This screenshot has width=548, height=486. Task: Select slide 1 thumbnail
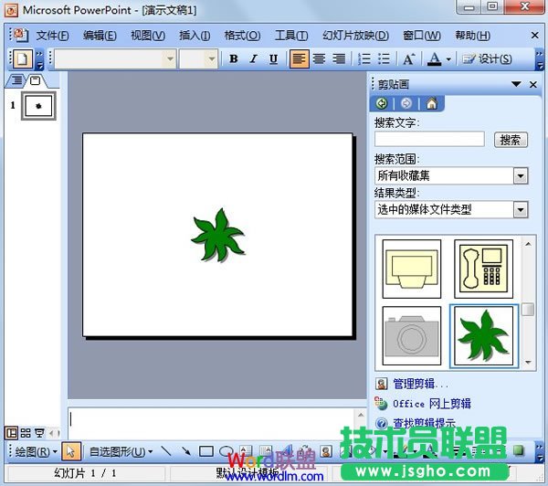coord(38,106)
